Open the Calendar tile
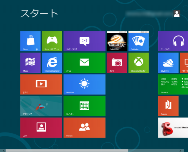188x152 pixels. point(85,106)
